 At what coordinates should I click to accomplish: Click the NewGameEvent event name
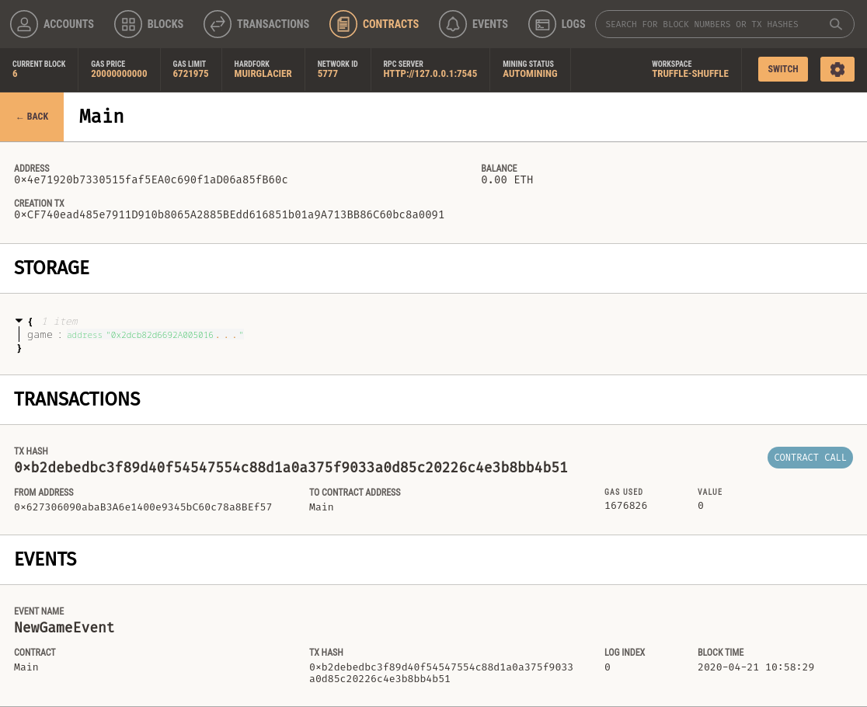(64, 628)
